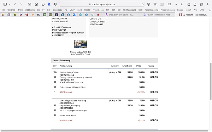Screen dimensions: 212x132
Task: Open the favorites grid icon in bookmarks bar
Action: 4,10
